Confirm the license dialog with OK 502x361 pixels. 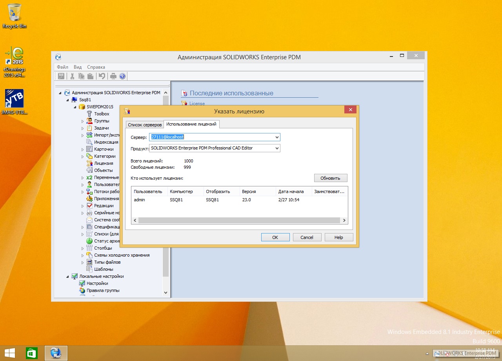[x=275, y=237]
